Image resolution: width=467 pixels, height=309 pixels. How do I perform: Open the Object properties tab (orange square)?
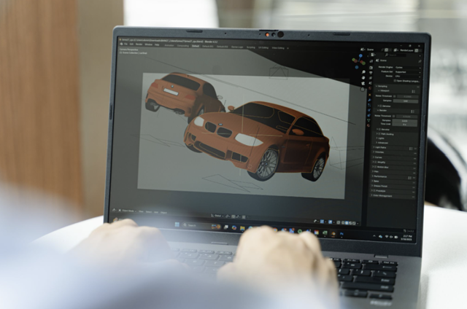pos(370,95)
